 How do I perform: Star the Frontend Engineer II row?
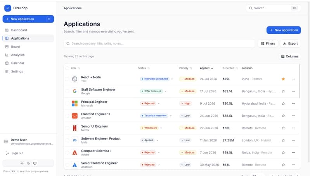(283, 116)
